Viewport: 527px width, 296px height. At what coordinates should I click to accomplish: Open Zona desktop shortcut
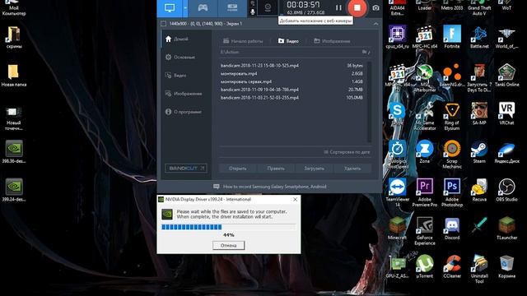click(425, 151)
